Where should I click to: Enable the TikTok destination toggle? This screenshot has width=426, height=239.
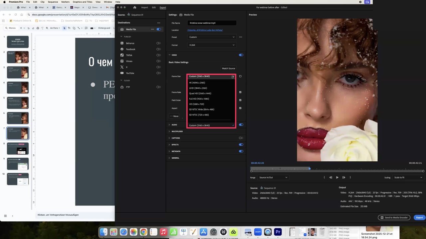click(158, 55)
